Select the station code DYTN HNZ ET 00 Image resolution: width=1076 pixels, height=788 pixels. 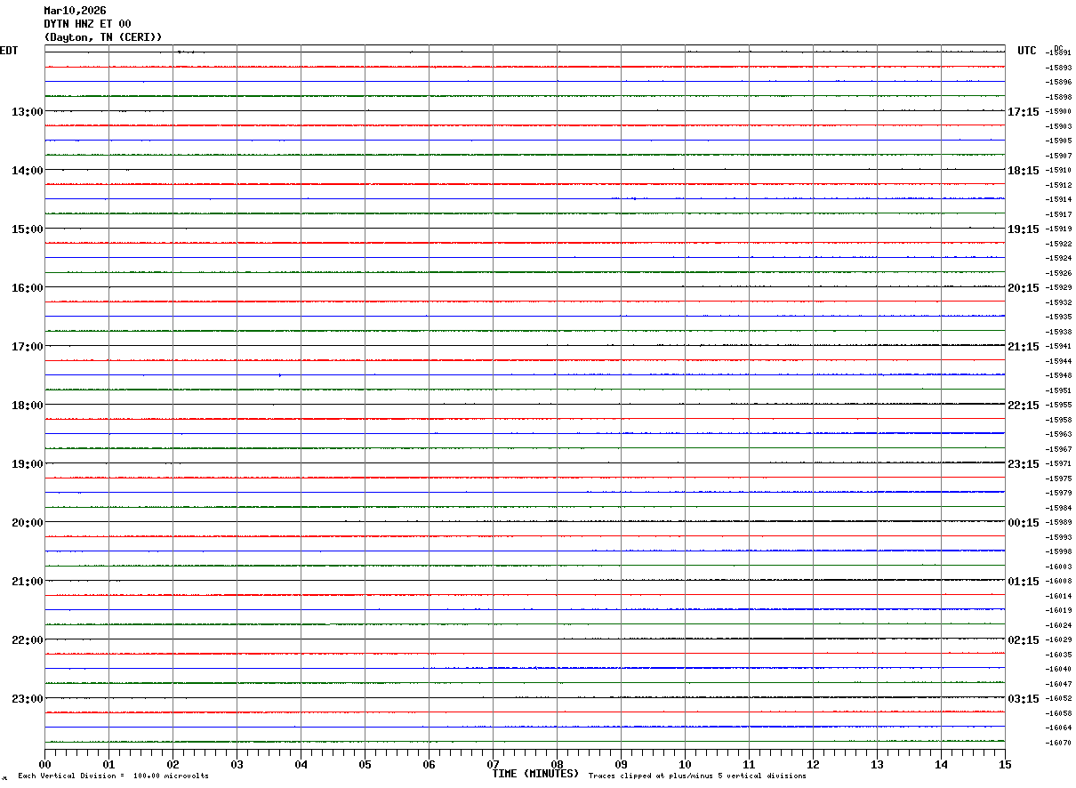pos(87,24)
